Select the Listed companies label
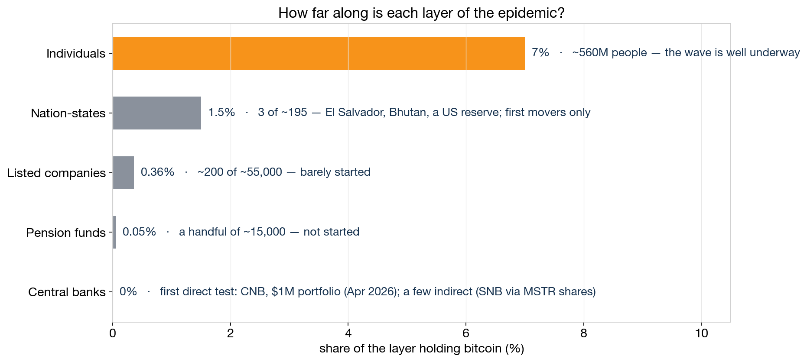This screenshot has height=362, width=807. coord(56,173)
